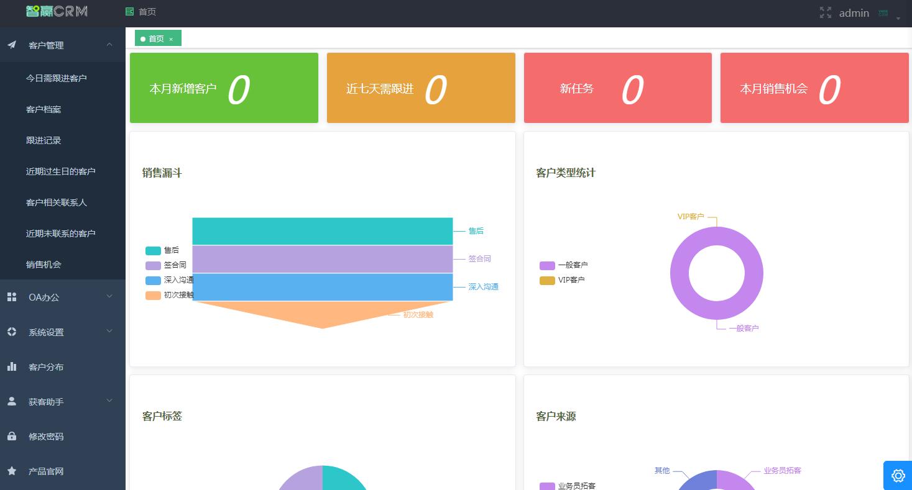This screenshot has width=912, height=490.
Task: Click the 近七天需跟进 orange card
Action: tap(421, 88)
